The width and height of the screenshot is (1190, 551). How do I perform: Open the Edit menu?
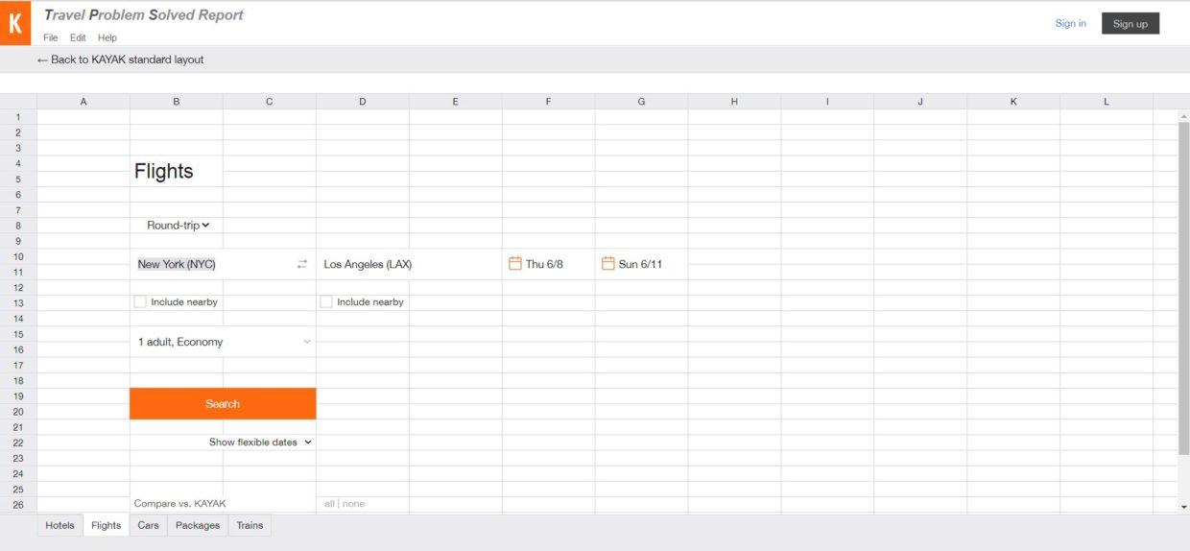pyautogui.click(x=78, y=37)
